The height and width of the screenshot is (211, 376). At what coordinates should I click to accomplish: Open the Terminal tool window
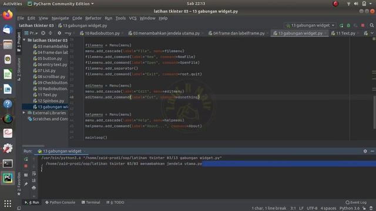point(90,202)
